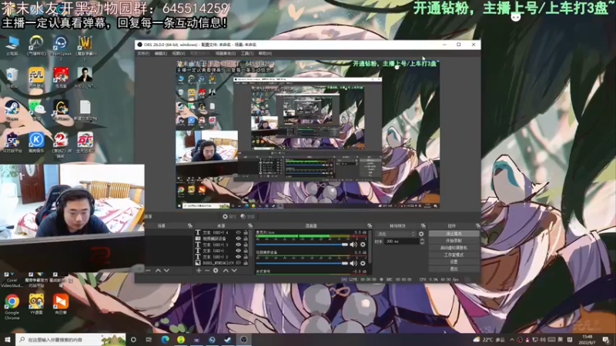Image resolution: width=616 pixels, height=346 pixels.
Task: Open the Warcraft III desktop shortcut
Action: (85, 47)
